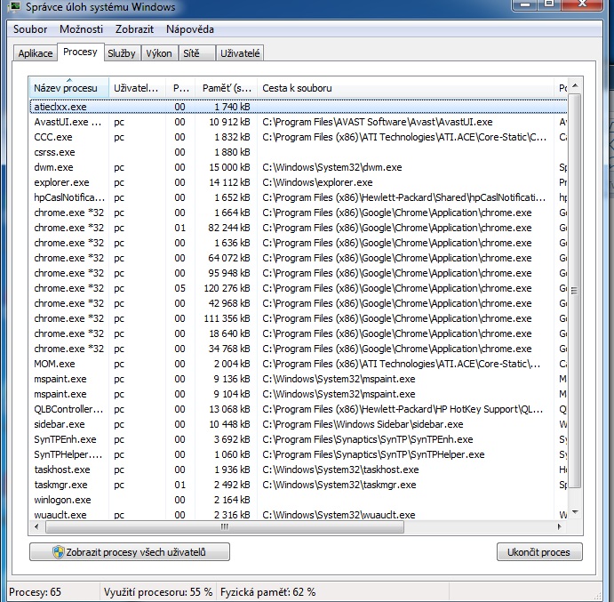This screenshot has height=602, width=614.
Task: Sort by Paměť column header
Action: (226, 88)
